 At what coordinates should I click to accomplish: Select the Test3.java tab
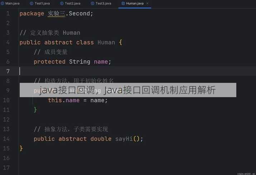(x=101, y=4)
